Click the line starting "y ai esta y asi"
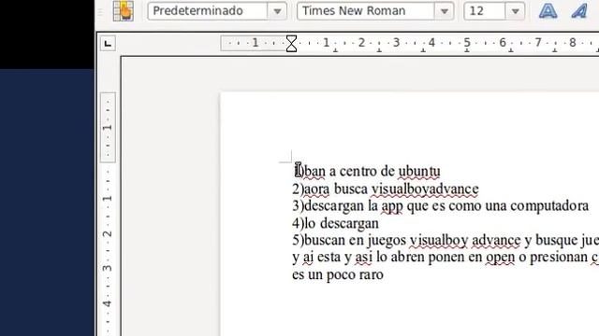 click(x=446, y=258)
